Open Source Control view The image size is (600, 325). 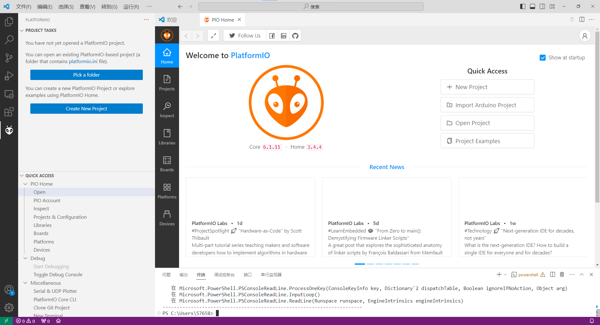[x=9, y=58]
